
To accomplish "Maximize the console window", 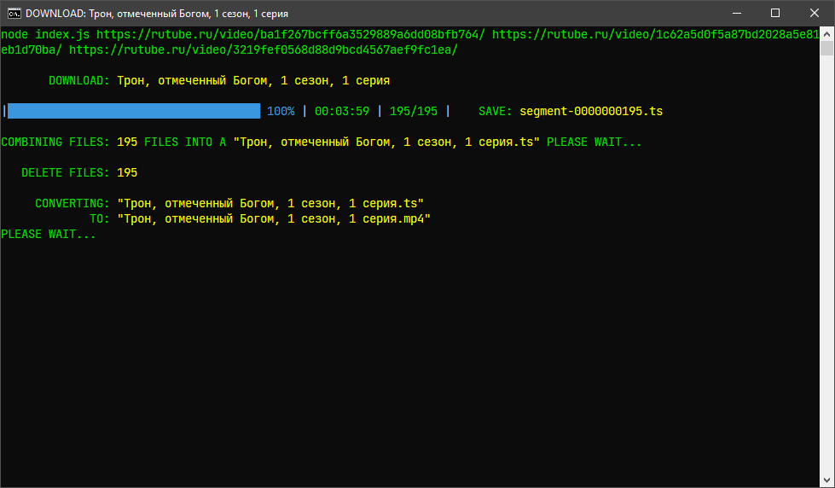I will coord(775,13).
